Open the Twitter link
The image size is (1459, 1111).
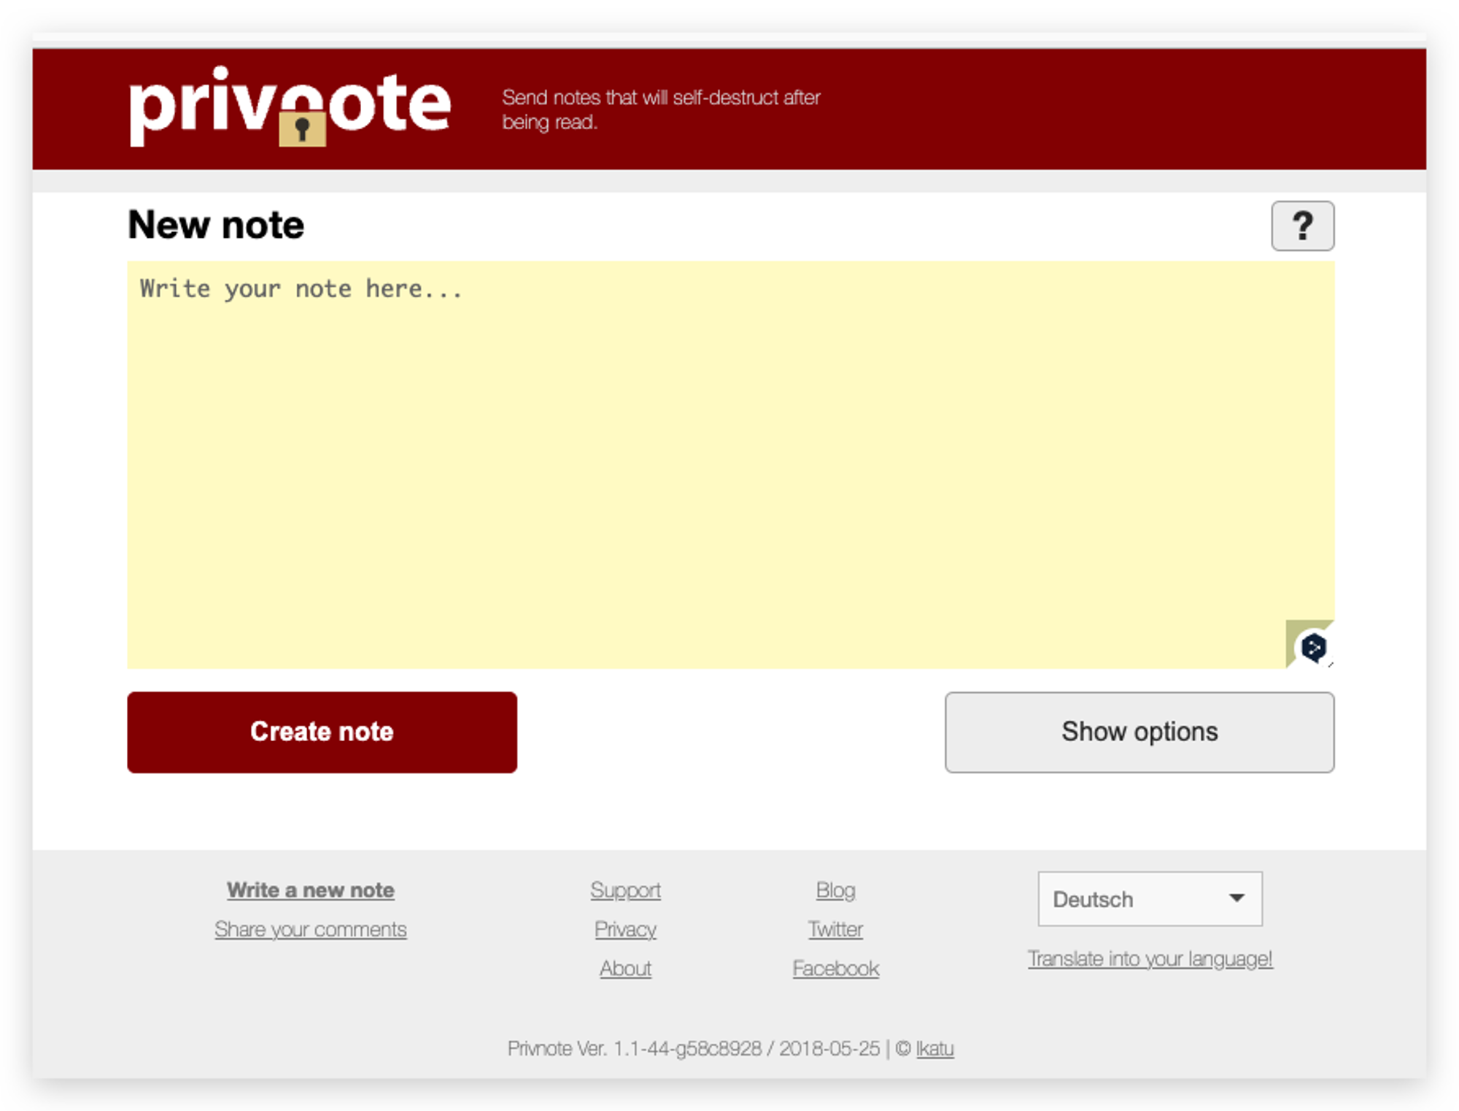[835, 929]
